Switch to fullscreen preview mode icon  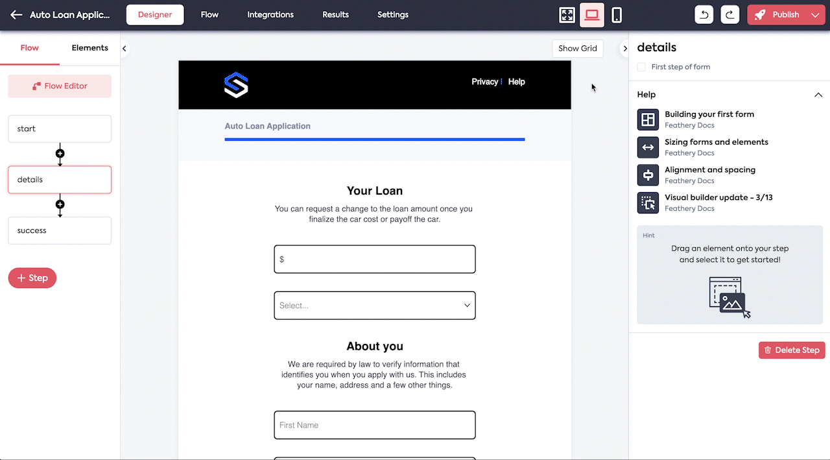567,15
